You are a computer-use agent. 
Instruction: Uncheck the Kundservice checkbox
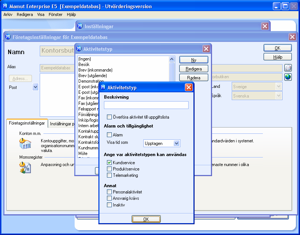pyautogui.click(x=109, y=163)
